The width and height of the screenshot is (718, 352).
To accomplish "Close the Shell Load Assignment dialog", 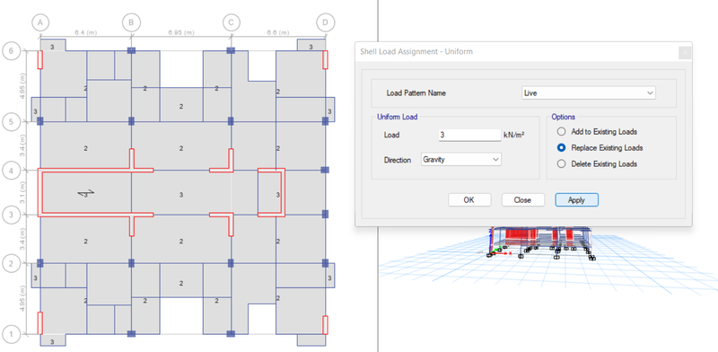I will [x=685, y=53].
